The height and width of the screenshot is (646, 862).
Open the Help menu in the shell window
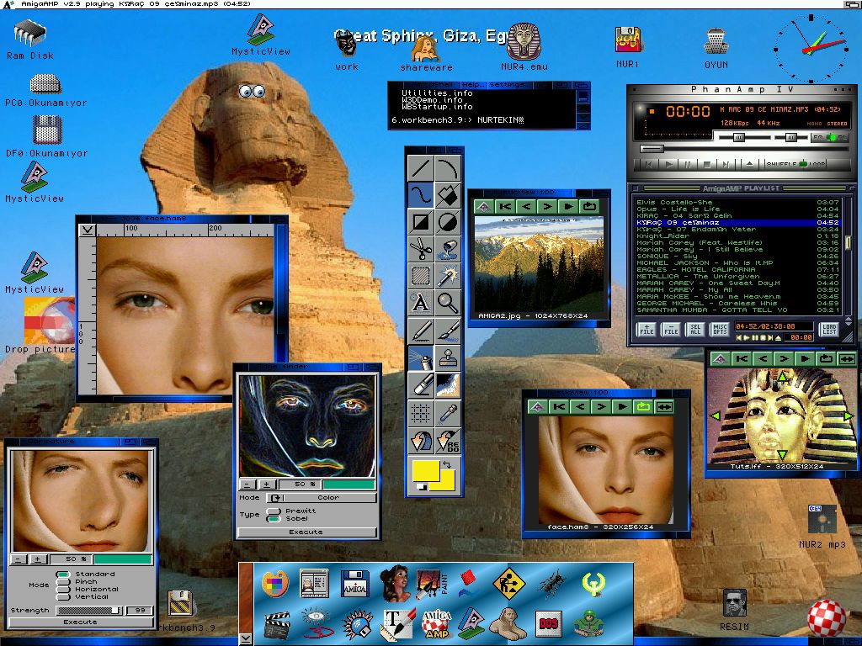pos(472,85)
